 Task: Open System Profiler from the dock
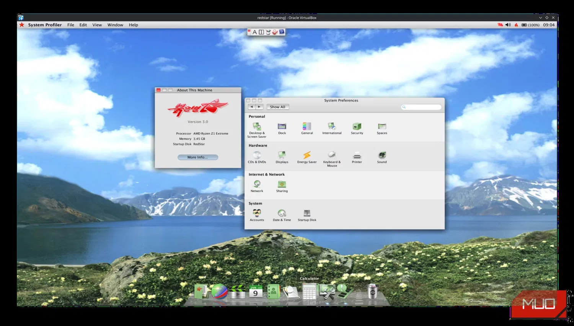(345, 292)
